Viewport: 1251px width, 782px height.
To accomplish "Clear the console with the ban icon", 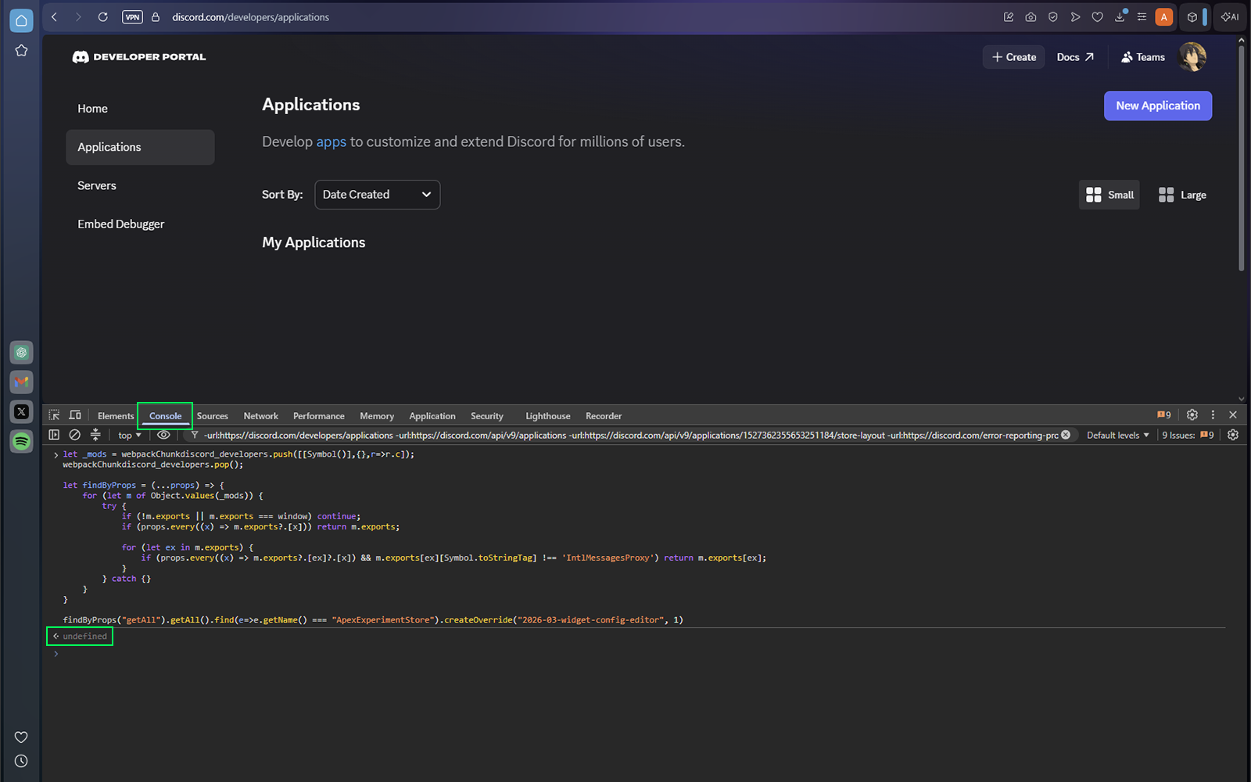I will (75, 435).
